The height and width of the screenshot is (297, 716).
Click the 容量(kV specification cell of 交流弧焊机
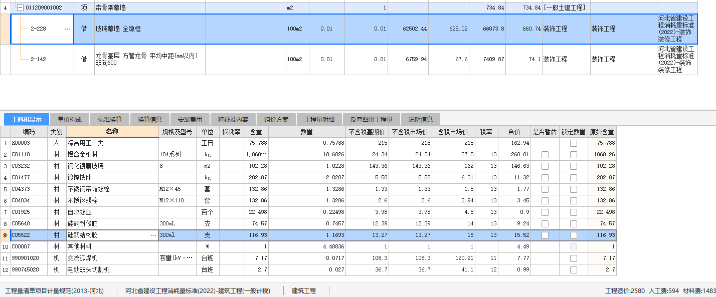177,258
